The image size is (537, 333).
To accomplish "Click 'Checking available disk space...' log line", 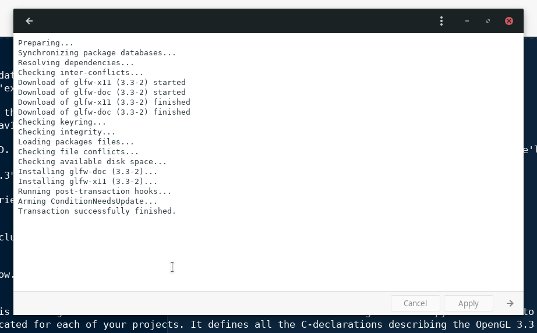I will pos(92,161).
